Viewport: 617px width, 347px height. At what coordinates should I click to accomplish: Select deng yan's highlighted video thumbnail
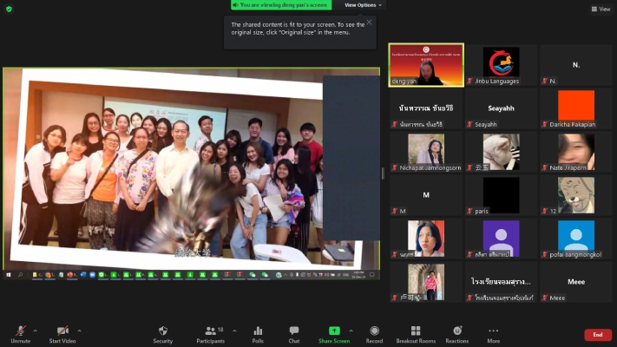pyautogui.click(x=425, y=65)
